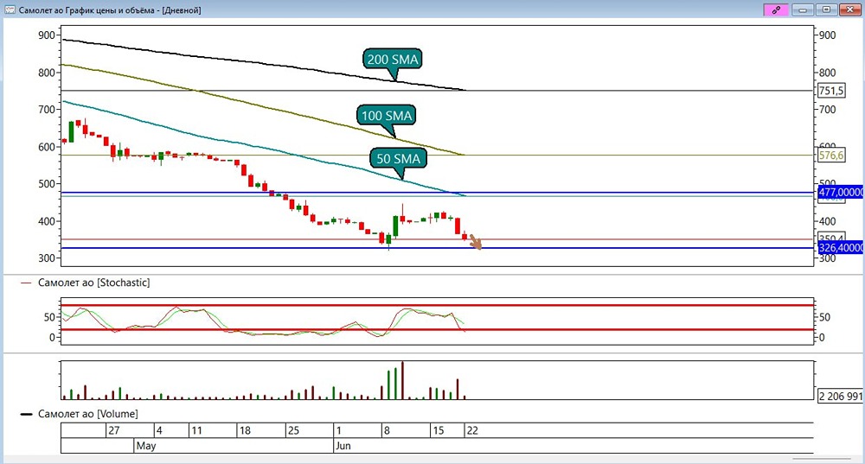
Task: Click date 11 on the time axis
Action: [196, 430]
